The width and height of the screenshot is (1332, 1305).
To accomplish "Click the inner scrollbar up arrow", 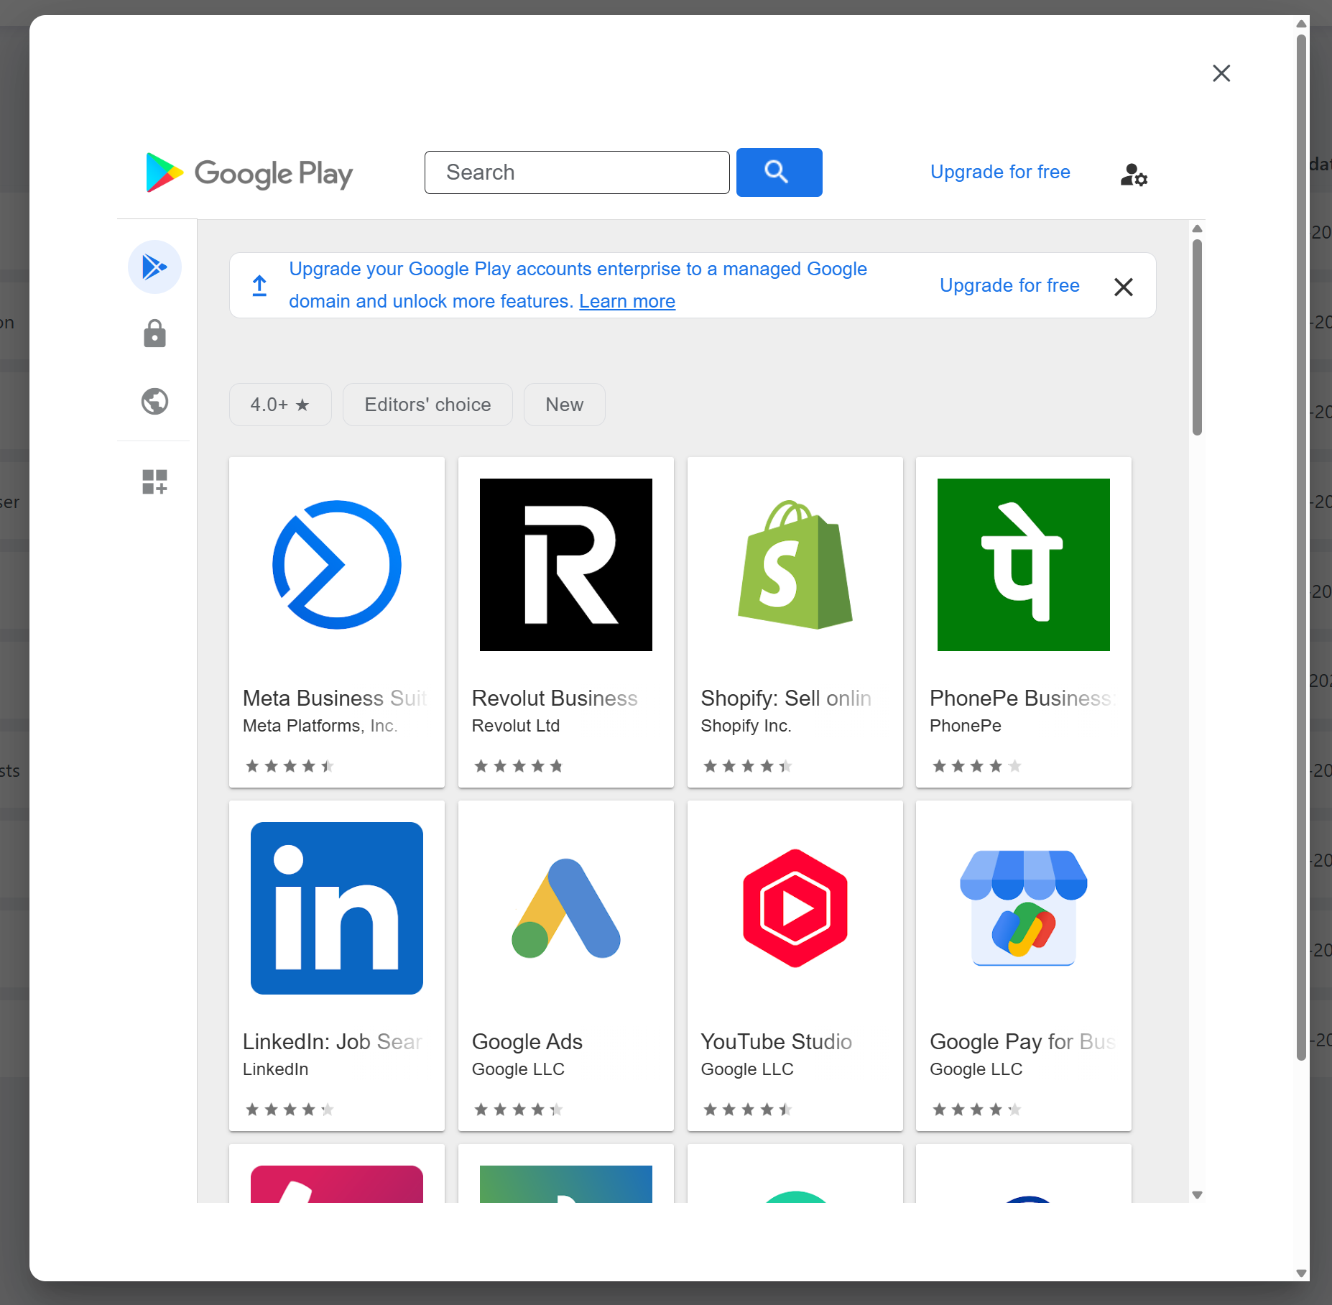I will click(x=1197, y=229).
